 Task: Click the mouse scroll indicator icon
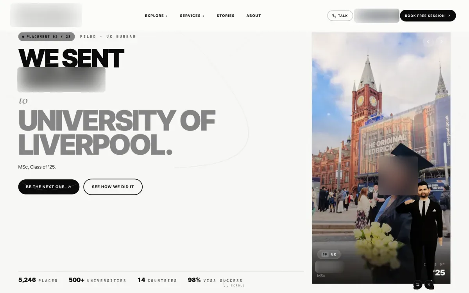[226, 283]
